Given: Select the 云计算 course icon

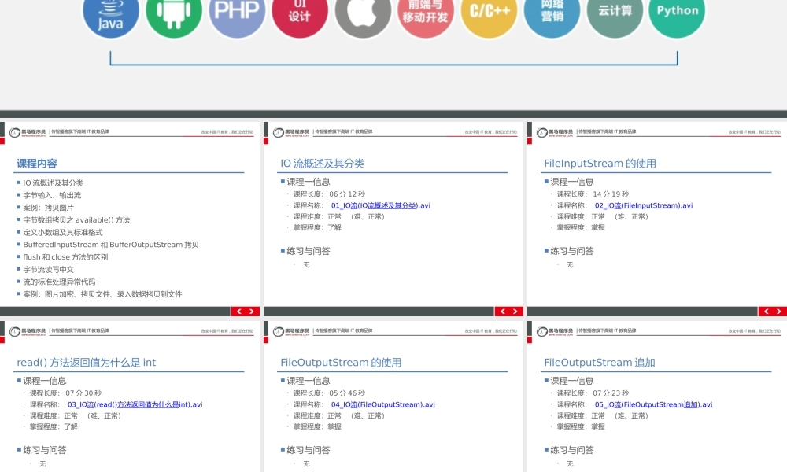Looking at the screenshot, I should [615, 12].
